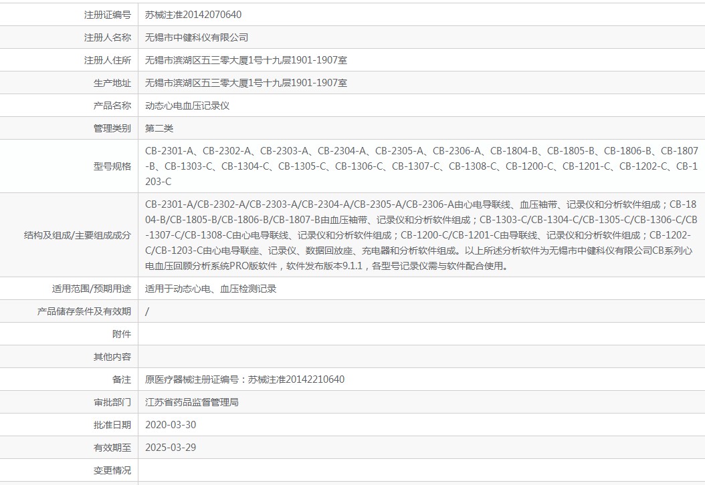Image resolution: width=705 pixels, height=485 pixels.
Task: Select company name 无锡市中健科仪有限公司
Action: coord(197,37)
